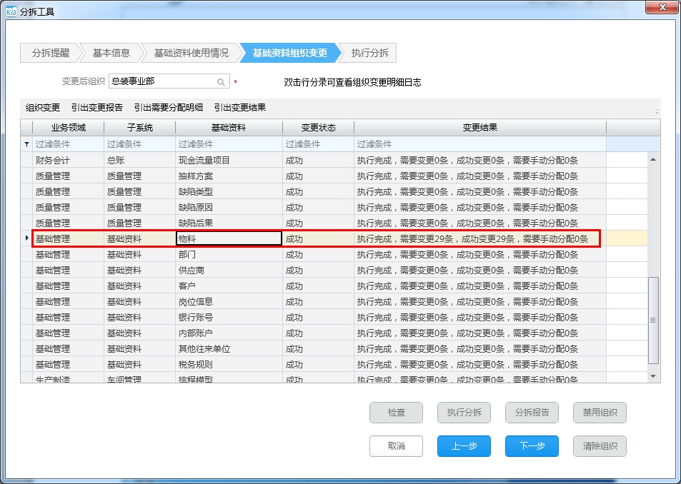Screen dimensions: 681x484
Task: Click 组织变更 in the toolbar
Action: pyautogui.click(x=43, y=108)
